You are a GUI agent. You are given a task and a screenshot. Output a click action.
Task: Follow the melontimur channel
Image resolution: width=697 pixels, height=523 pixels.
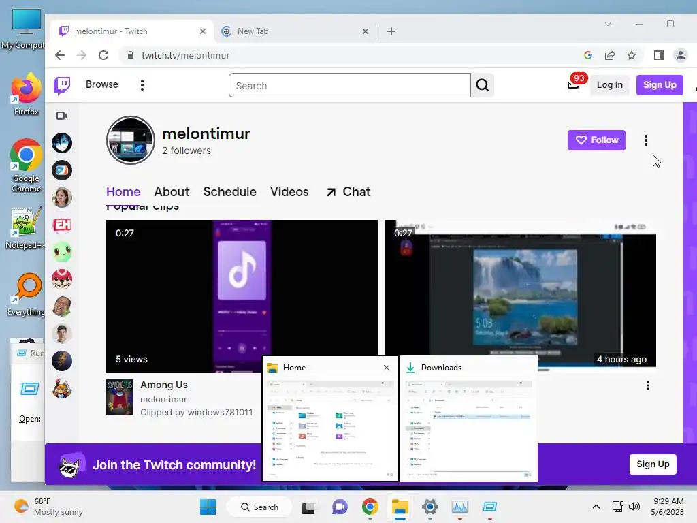tap(596, 140)
